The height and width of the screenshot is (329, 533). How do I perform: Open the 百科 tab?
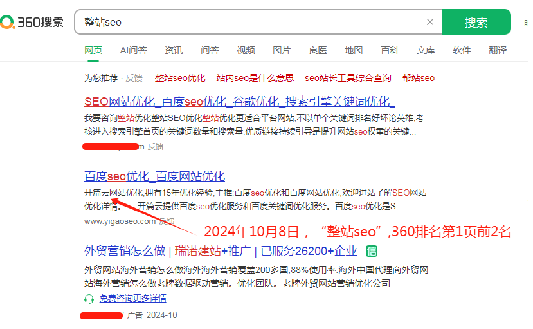(x=390, y=50)
